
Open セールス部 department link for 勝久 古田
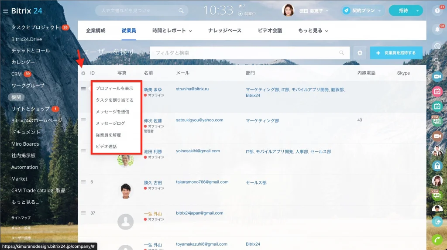pyautogui.click(x=256, y=183)
